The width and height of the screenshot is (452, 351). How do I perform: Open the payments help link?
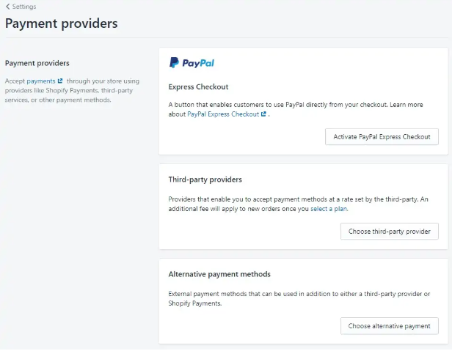coord(41,81)
